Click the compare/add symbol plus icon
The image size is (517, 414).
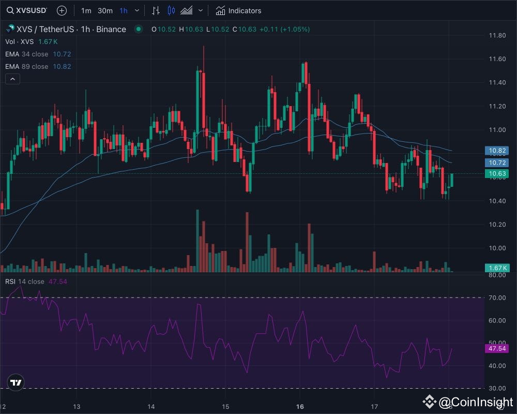click(61, 10)
